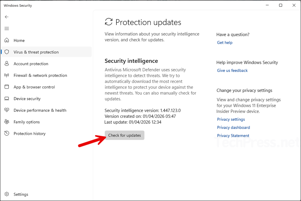This screenshot has height=201, width=301.
Task: Open the Privacy settings link
Action: coord(231,119)
